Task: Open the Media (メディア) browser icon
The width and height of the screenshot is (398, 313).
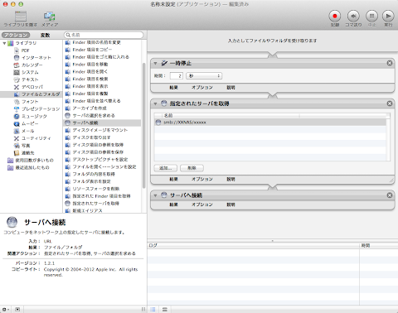Action: [x=50, y=17]
